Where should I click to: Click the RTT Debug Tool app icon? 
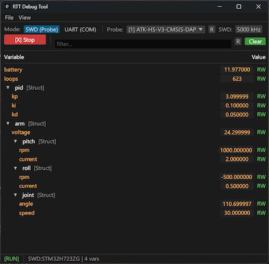(x=7, y=6)
